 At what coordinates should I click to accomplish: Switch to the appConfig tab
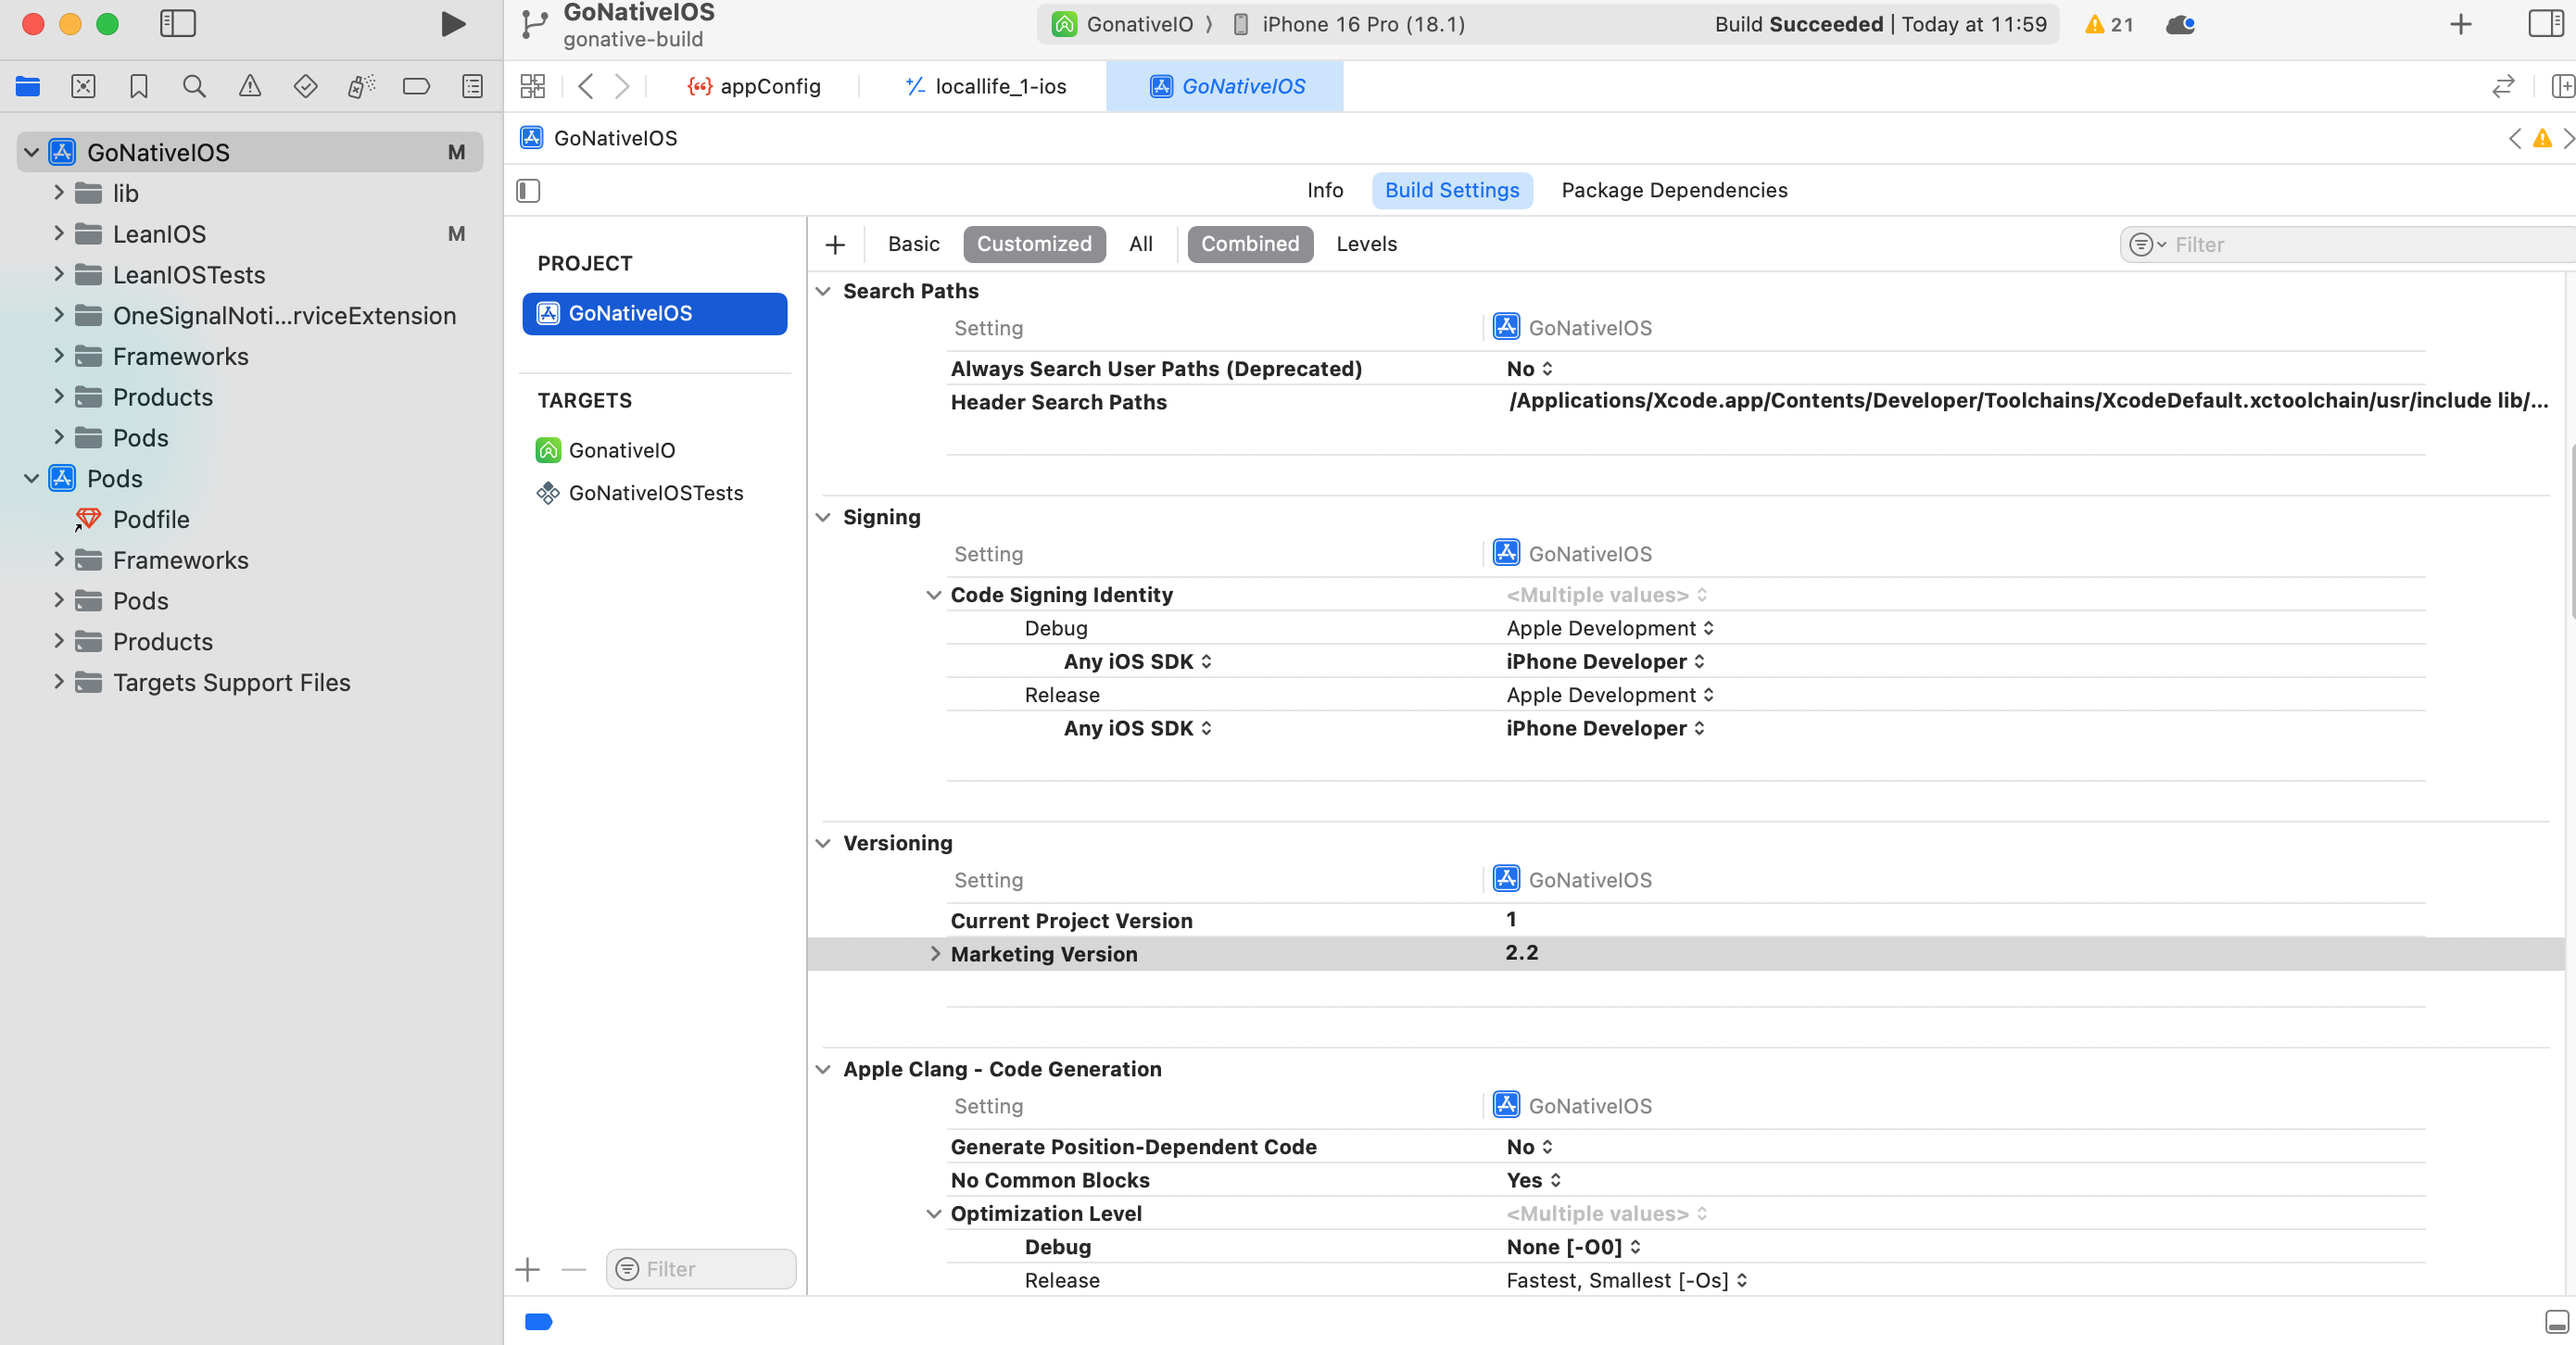tap(755, 87)
